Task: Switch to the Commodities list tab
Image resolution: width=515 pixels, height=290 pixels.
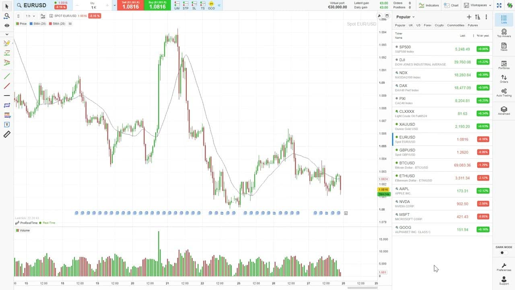Action: point(456,25)
